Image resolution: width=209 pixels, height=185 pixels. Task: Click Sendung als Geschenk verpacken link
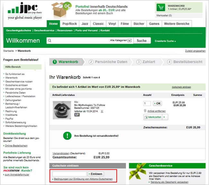pos(169,182)
